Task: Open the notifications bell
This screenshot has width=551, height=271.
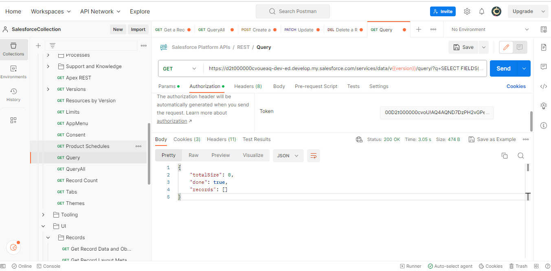Action: pos(482,11)
